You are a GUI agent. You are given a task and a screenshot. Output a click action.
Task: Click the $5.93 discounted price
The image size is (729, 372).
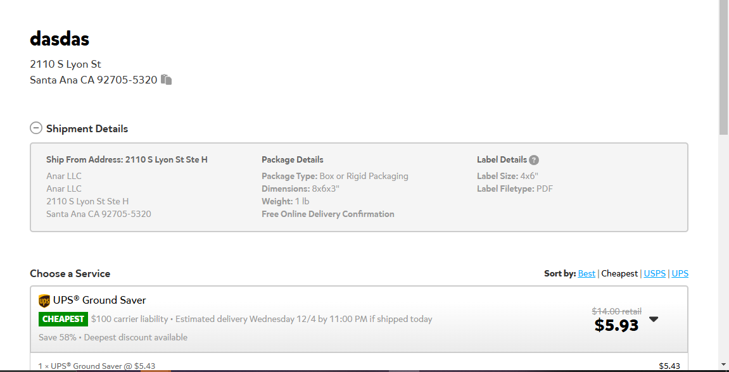616,326
